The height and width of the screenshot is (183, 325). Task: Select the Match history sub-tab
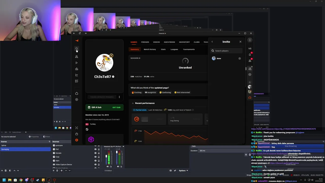point(150,49)
